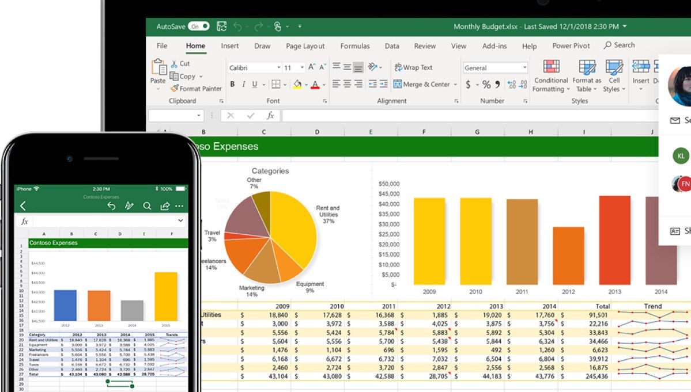Click the Cut scissors button
This screenshot has width=691, height=392.
181,64
